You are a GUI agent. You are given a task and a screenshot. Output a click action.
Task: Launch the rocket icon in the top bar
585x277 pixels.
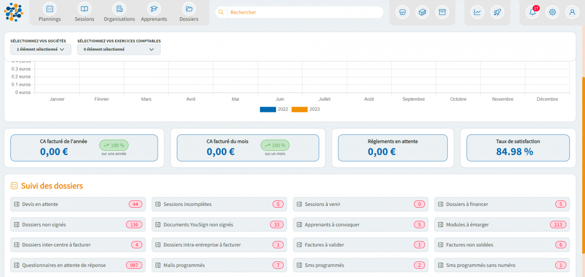point(497,12)
